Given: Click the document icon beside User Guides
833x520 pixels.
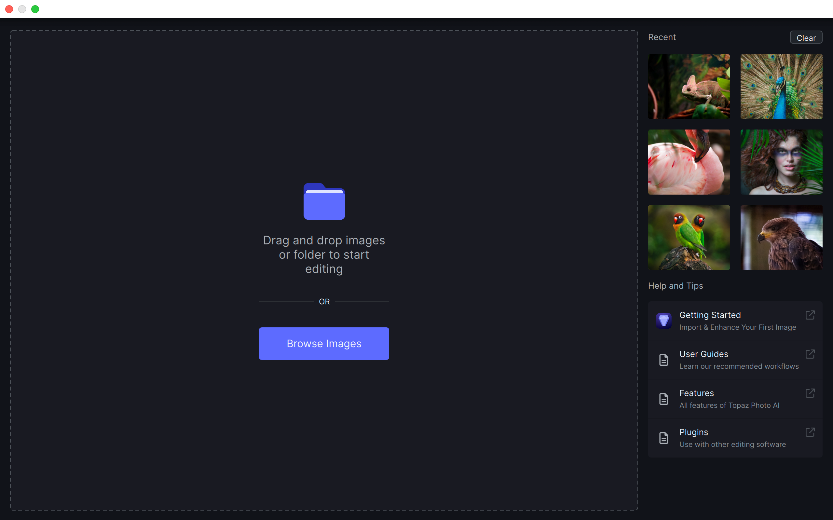Looking at the screenshot, I should tap(663, 360).
